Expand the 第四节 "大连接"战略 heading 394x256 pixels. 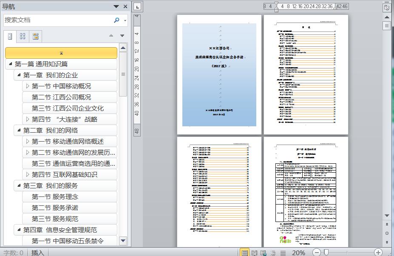coord(27,119)
